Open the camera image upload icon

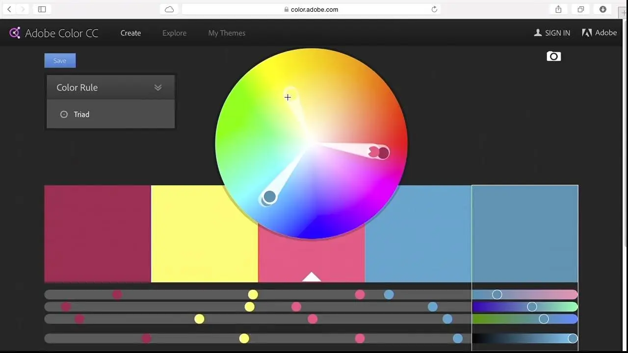click(553, 56)
